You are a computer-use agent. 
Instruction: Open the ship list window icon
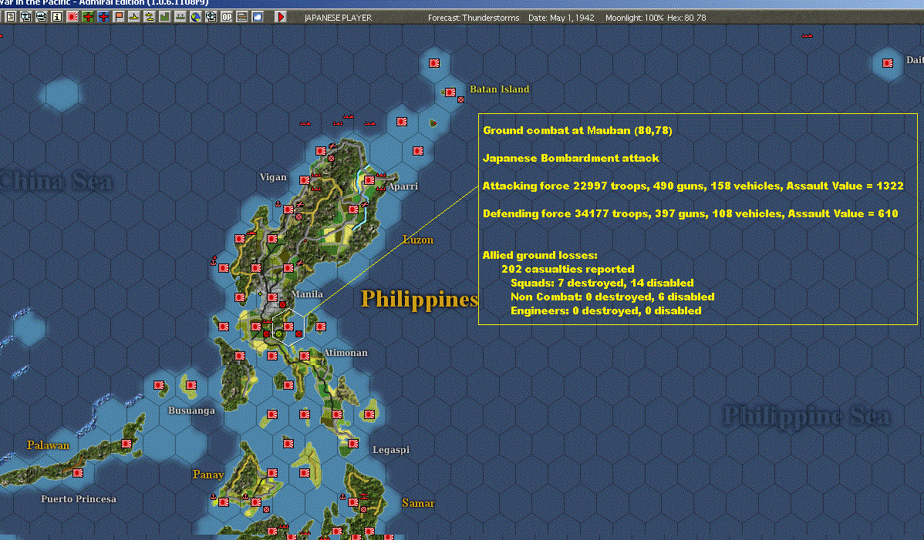[41, 17]
